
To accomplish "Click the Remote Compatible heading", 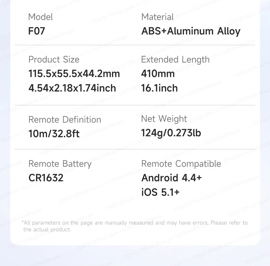I will click(181, 164).
